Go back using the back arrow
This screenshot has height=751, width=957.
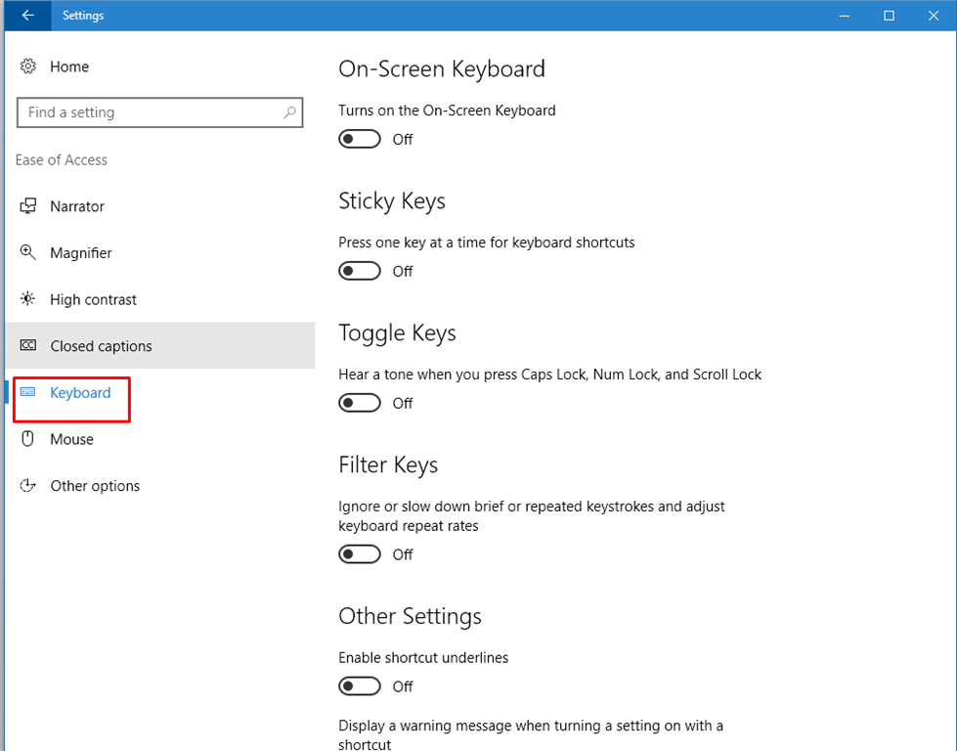[28, 16]
